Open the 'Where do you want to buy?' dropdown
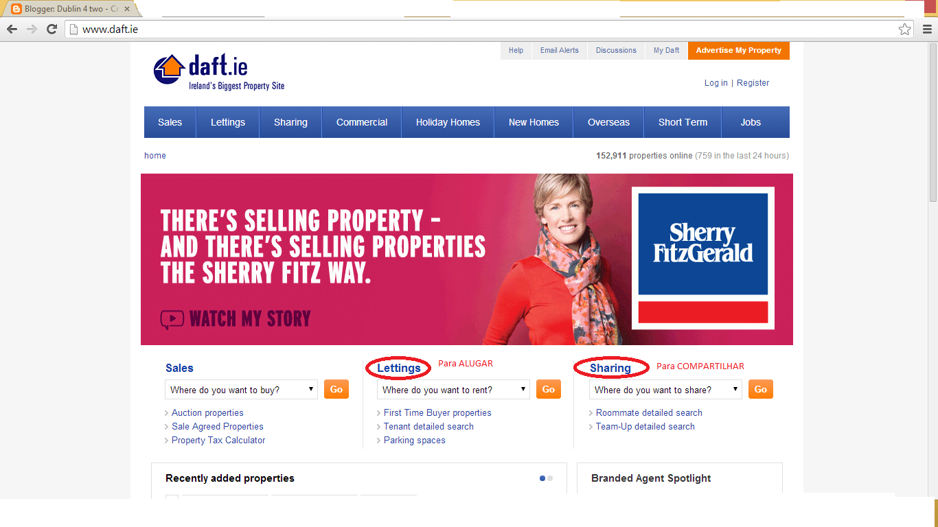The width and height of the screenshot is (938, 527). coord(241,390)
